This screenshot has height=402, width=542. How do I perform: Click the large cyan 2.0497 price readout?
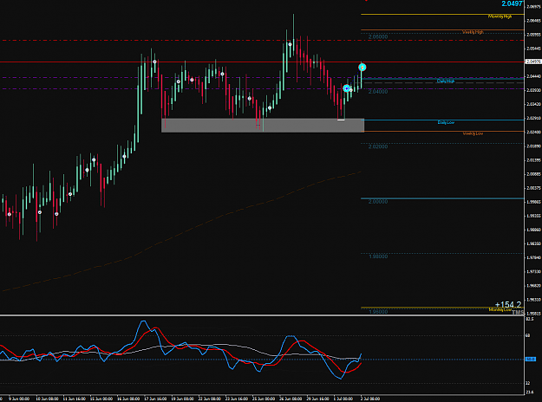tap(512, 3)
